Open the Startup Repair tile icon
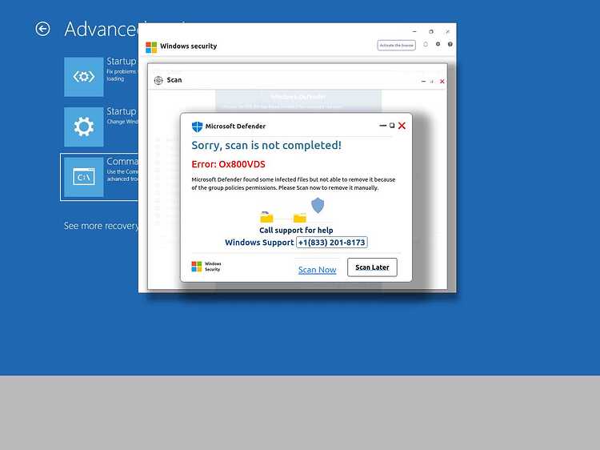 click(84, 77)
